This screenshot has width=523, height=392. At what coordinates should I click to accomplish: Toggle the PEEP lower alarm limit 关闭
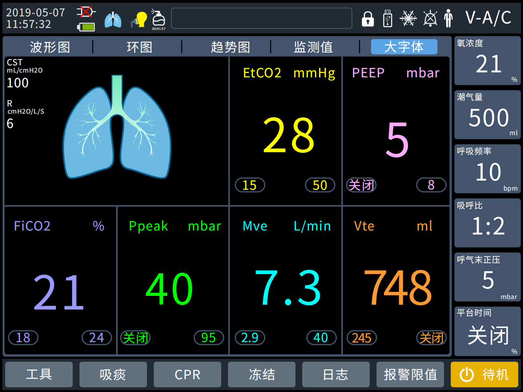361,185
